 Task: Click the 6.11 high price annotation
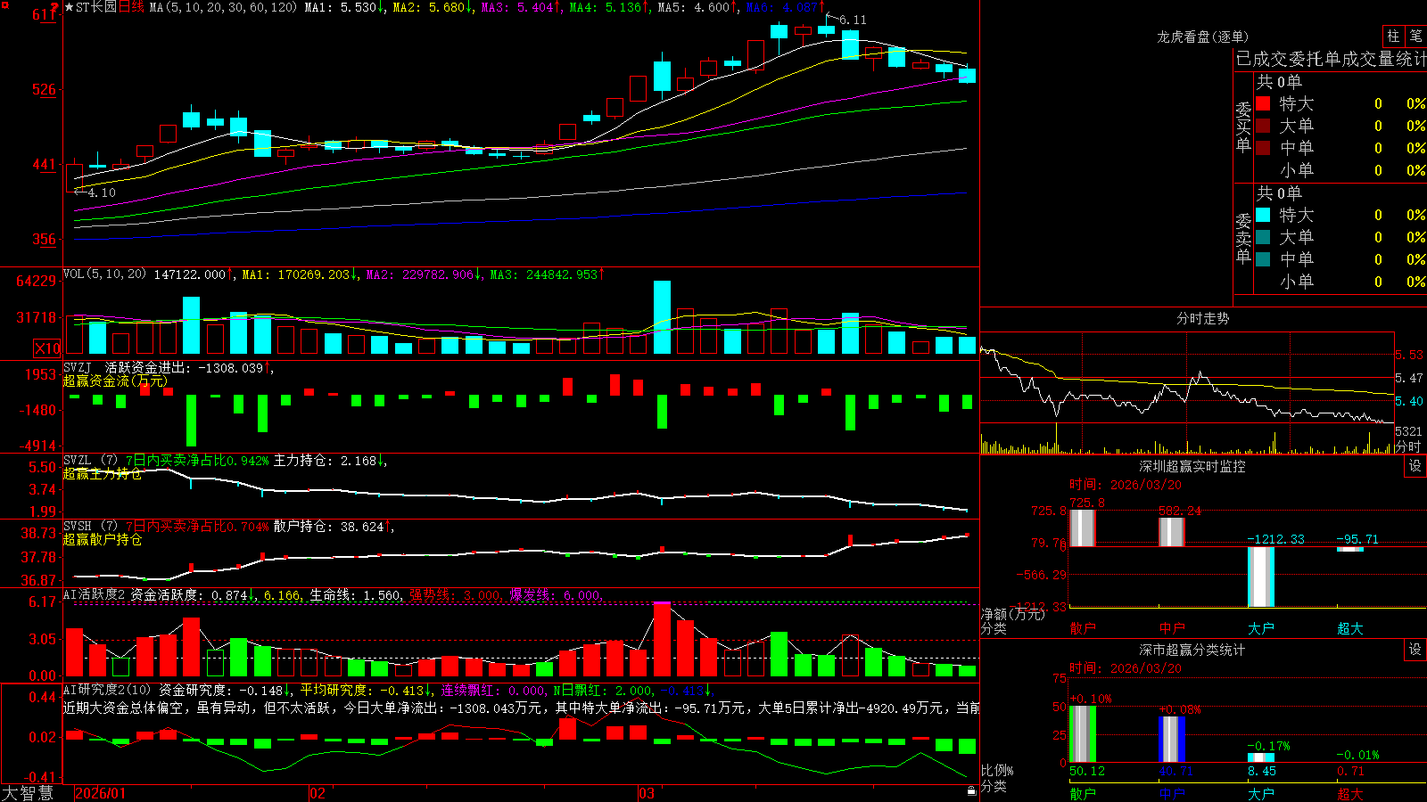coord(853,20)
